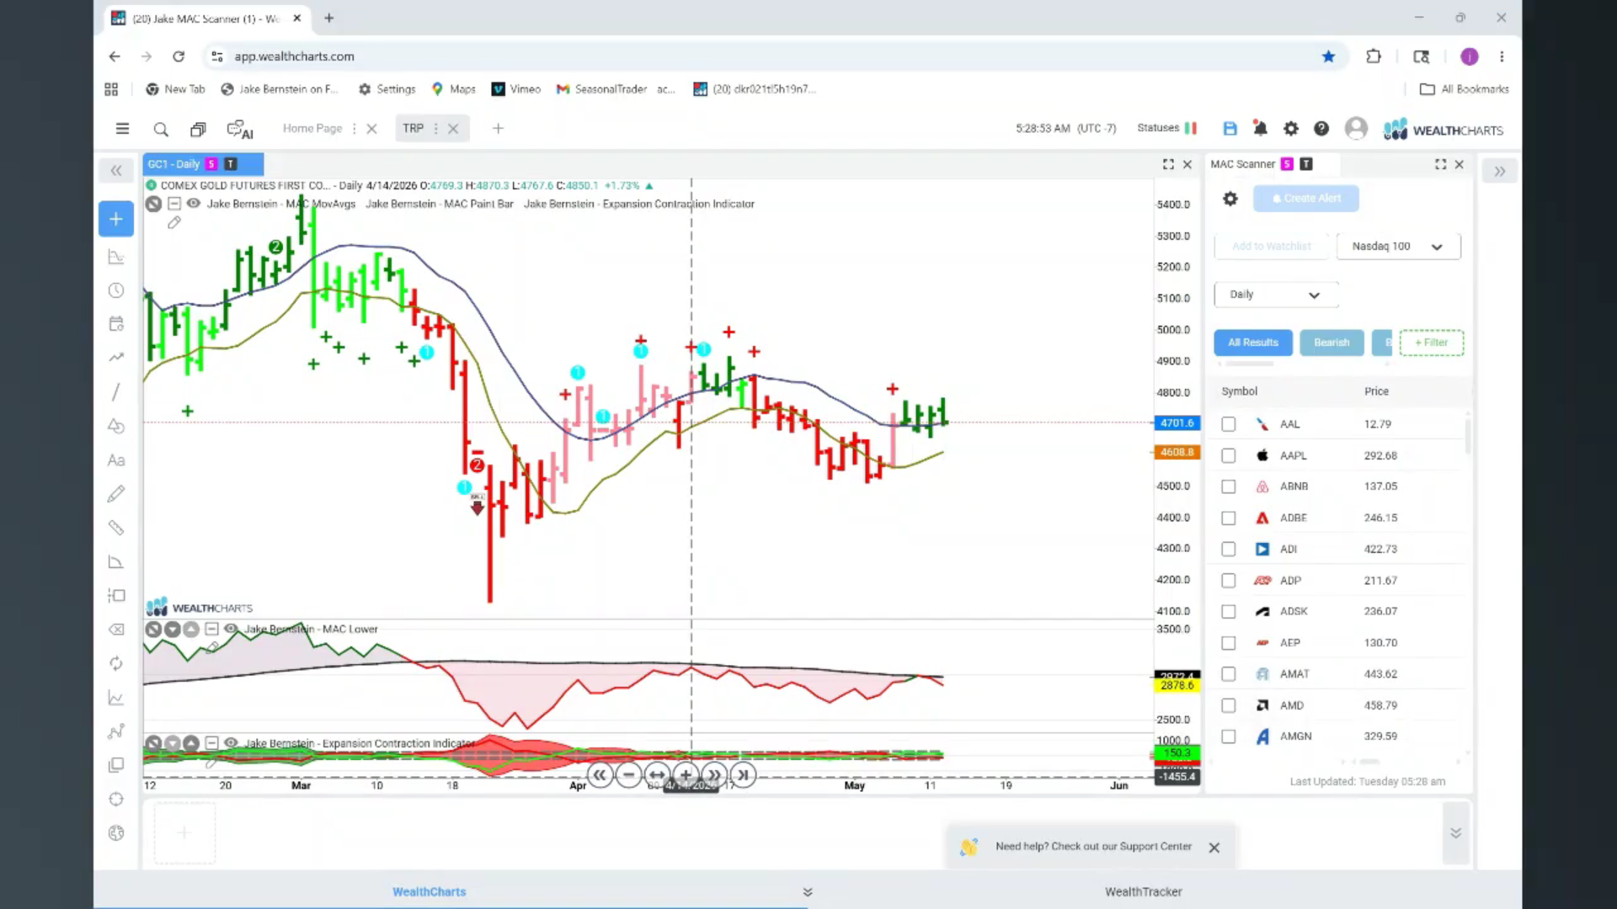Open the Daily timeframe dropdown
The width and height of the screenshot is (1617, 909).
[1276, 295]
